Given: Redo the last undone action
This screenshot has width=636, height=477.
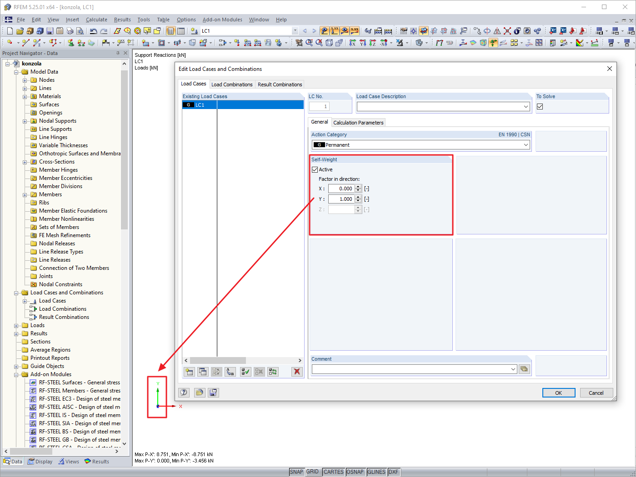Looking at the screenshot, I should (104, 31).
